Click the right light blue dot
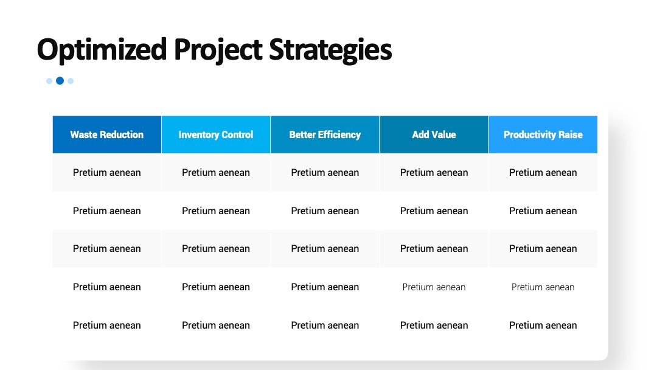This screenshot has height=370, width=657. coord(71,81)
